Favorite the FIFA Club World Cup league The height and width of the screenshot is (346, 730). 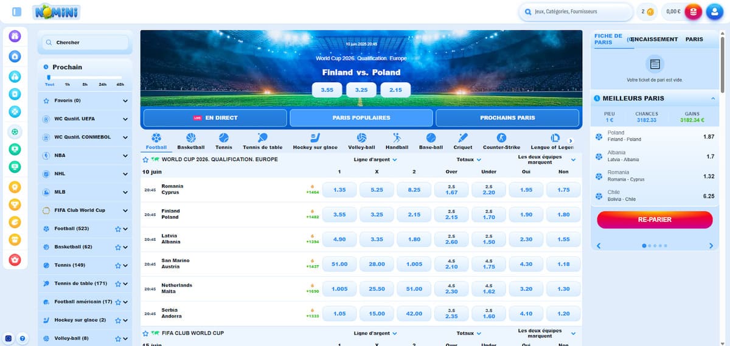pyautogui.click(x=145, y=333)
